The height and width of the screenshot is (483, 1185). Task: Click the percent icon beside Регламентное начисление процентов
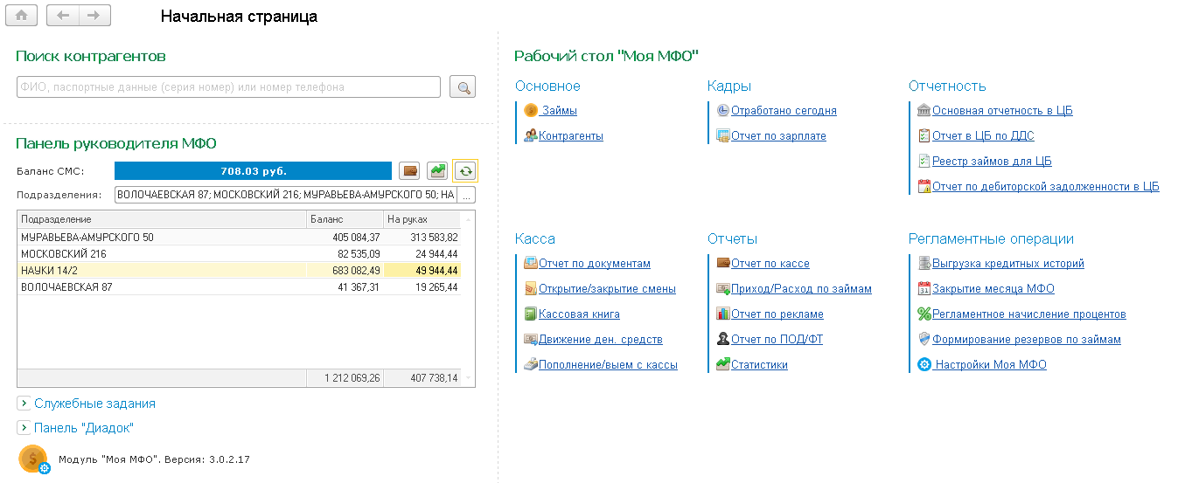point(924,314)
